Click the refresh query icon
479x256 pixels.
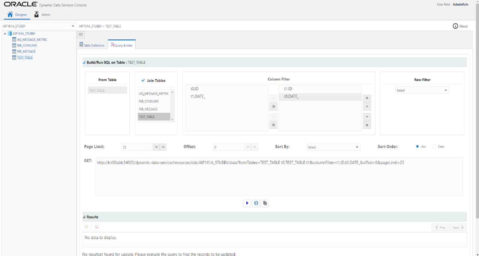click(x=256, y=203)
